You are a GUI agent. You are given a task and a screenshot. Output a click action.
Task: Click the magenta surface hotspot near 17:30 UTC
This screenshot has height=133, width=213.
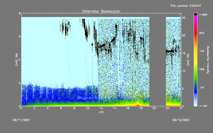[138, 105]
